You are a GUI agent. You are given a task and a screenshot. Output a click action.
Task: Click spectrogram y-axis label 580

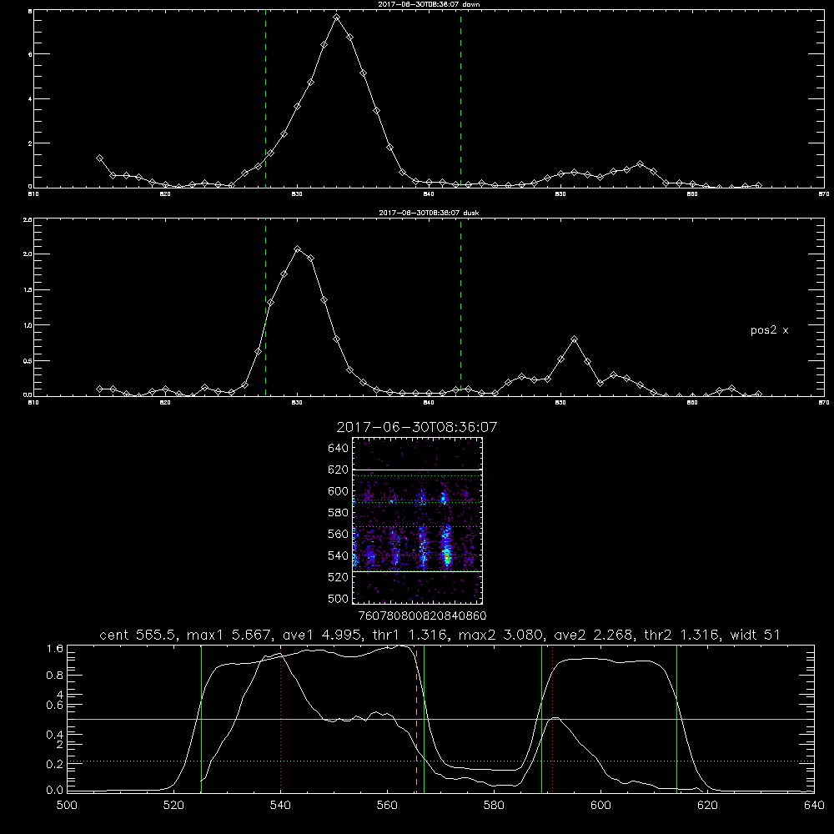[x=338, y=513]
